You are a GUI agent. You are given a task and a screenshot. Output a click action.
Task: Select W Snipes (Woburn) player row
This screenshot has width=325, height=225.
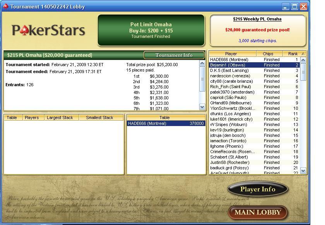pos(254,124)
